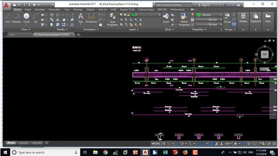Open the Insert ribbon tab
Viewport: 278px width, 156px height.
28,10
